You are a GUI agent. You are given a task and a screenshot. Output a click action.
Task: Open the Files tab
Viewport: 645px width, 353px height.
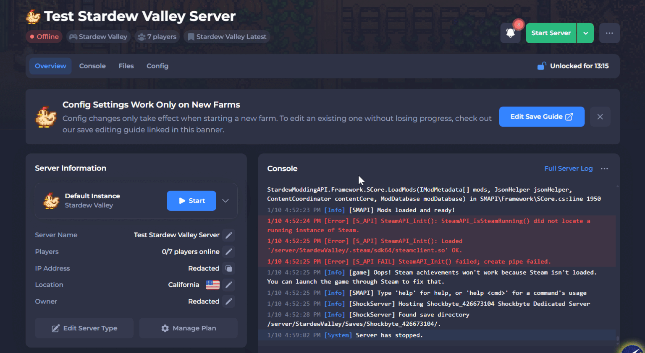(126, 66)
